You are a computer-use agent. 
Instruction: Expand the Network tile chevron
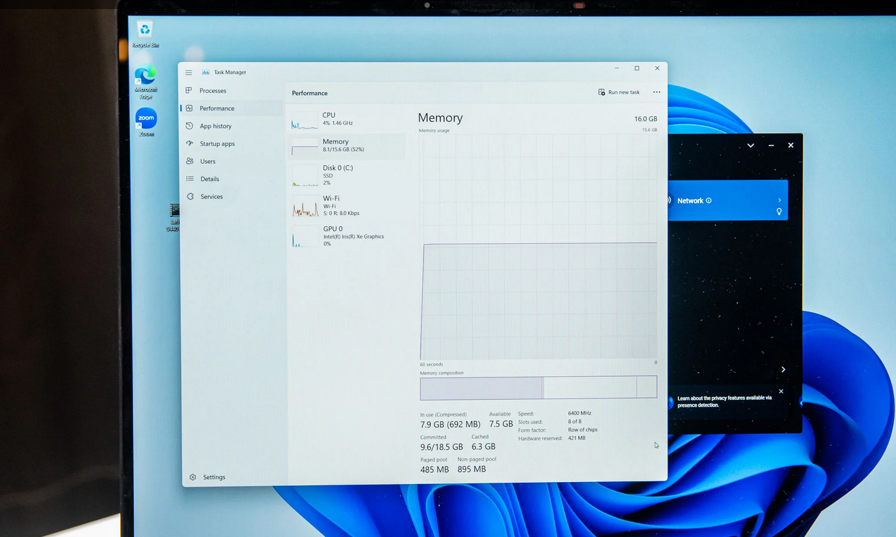[x=779, y=200]
